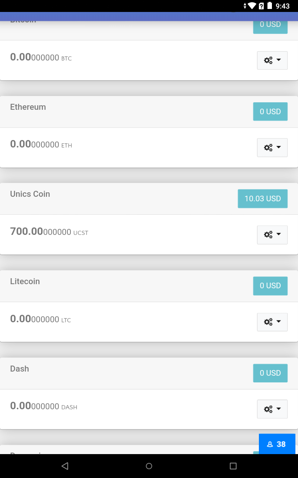The height and width of the screenshot is (478, 298).
Task: Open Ethereum wallet settings gear
Action: [269, 147]
